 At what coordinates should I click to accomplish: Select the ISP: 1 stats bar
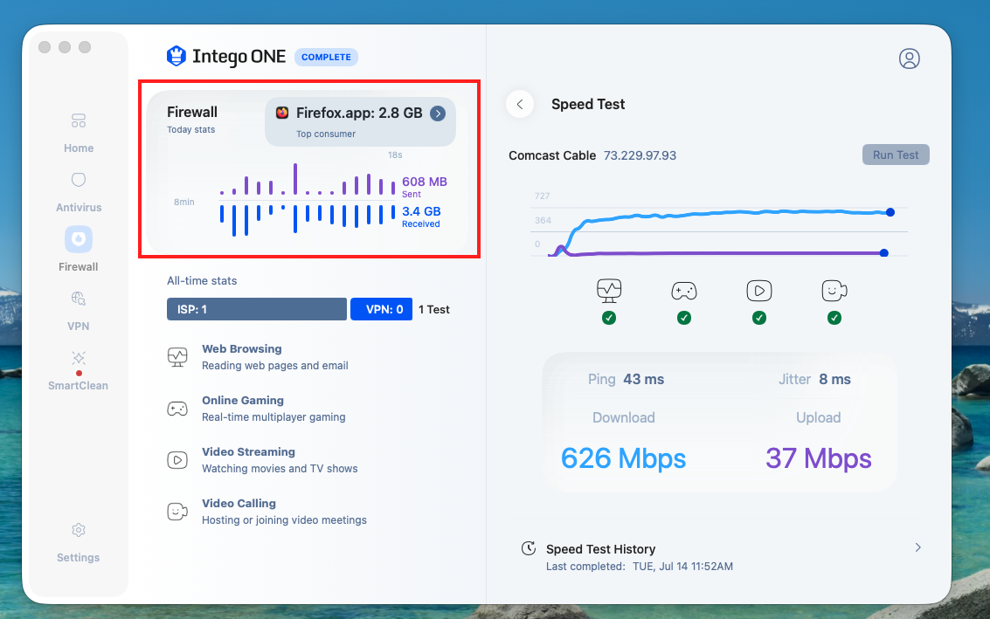tap(256, 309)
